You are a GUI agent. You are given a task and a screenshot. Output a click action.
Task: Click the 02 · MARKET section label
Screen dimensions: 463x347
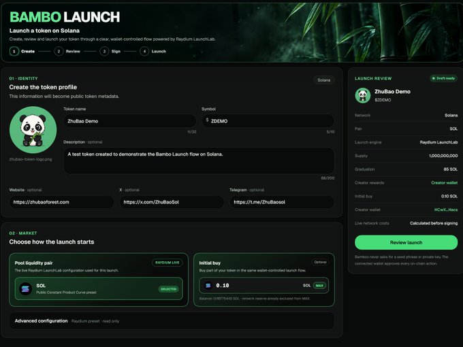(23, 233)
